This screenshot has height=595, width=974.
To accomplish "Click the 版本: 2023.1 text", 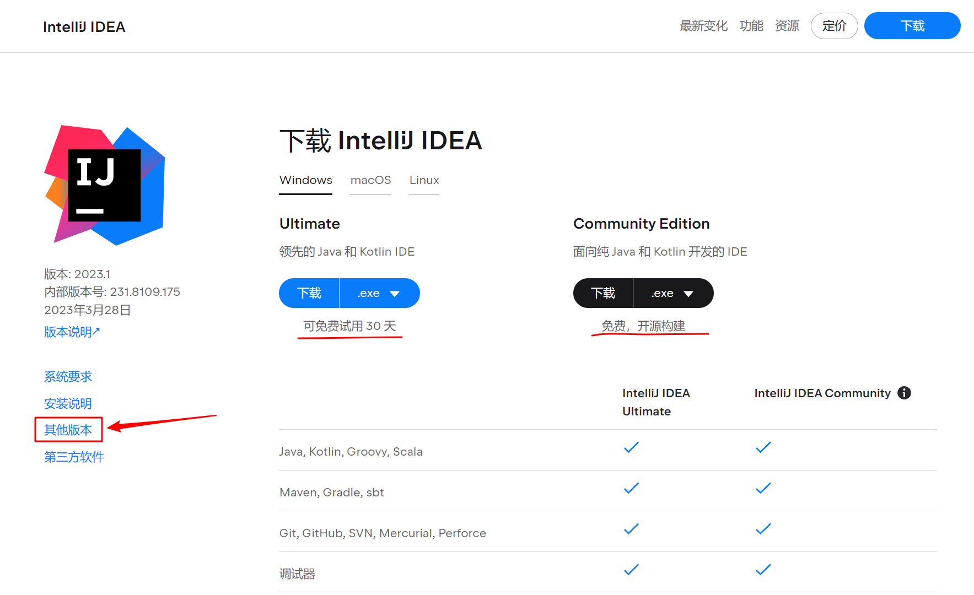I will tap(77, 274).
